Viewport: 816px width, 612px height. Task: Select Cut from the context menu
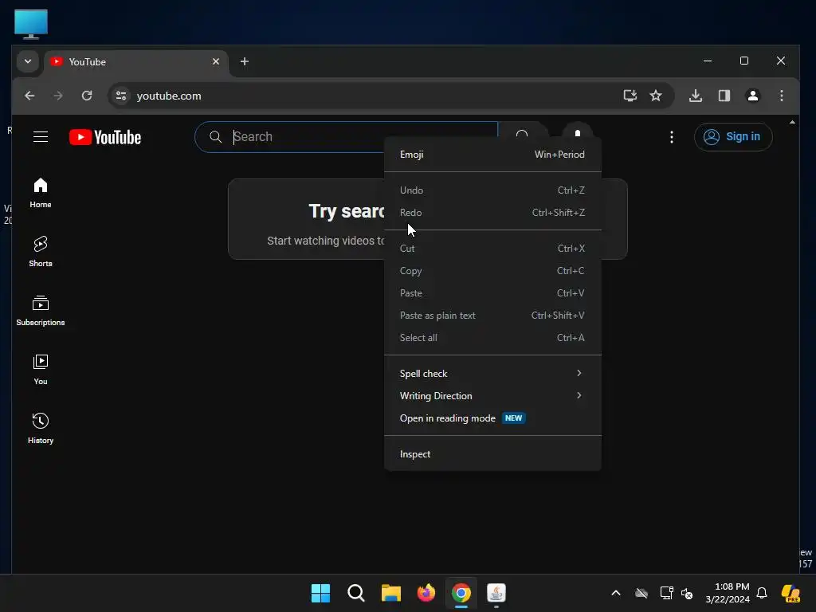click(492, 249)
